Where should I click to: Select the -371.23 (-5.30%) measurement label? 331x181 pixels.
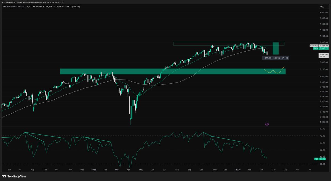point(276,58)
